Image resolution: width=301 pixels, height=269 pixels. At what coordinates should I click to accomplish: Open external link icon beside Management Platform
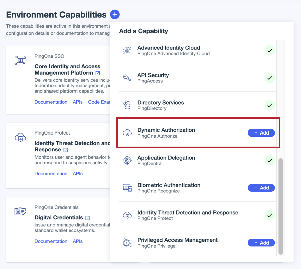(98, 73)
